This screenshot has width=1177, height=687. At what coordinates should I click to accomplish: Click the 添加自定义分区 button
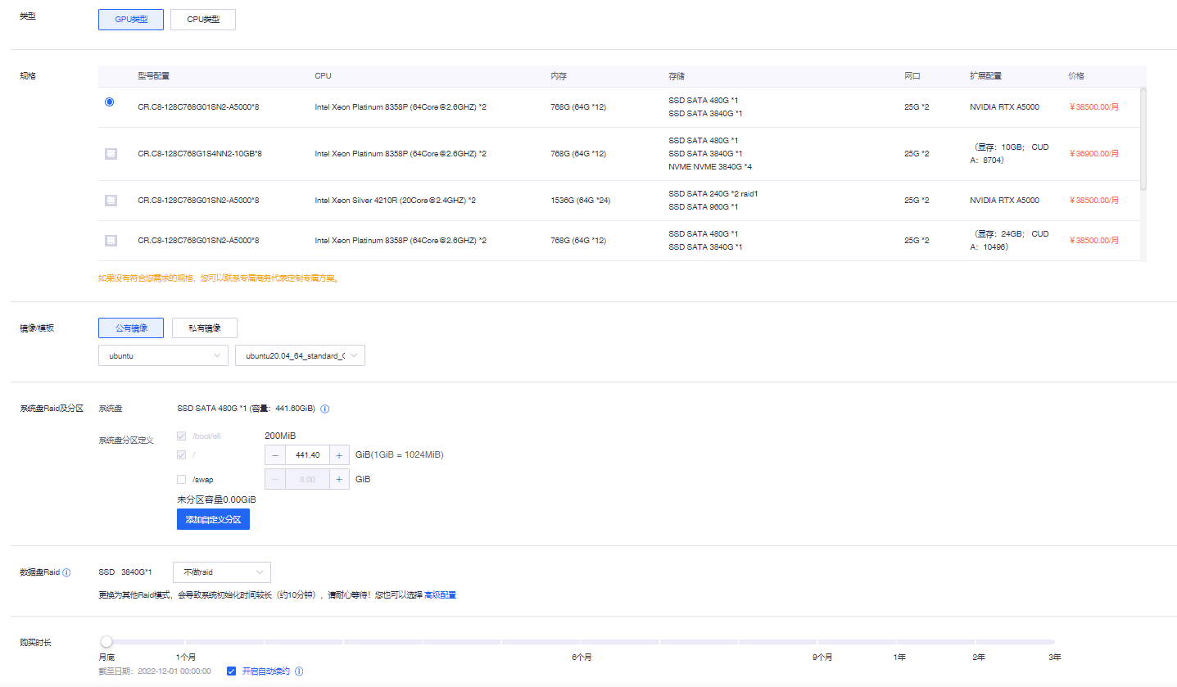pos(213,519)
